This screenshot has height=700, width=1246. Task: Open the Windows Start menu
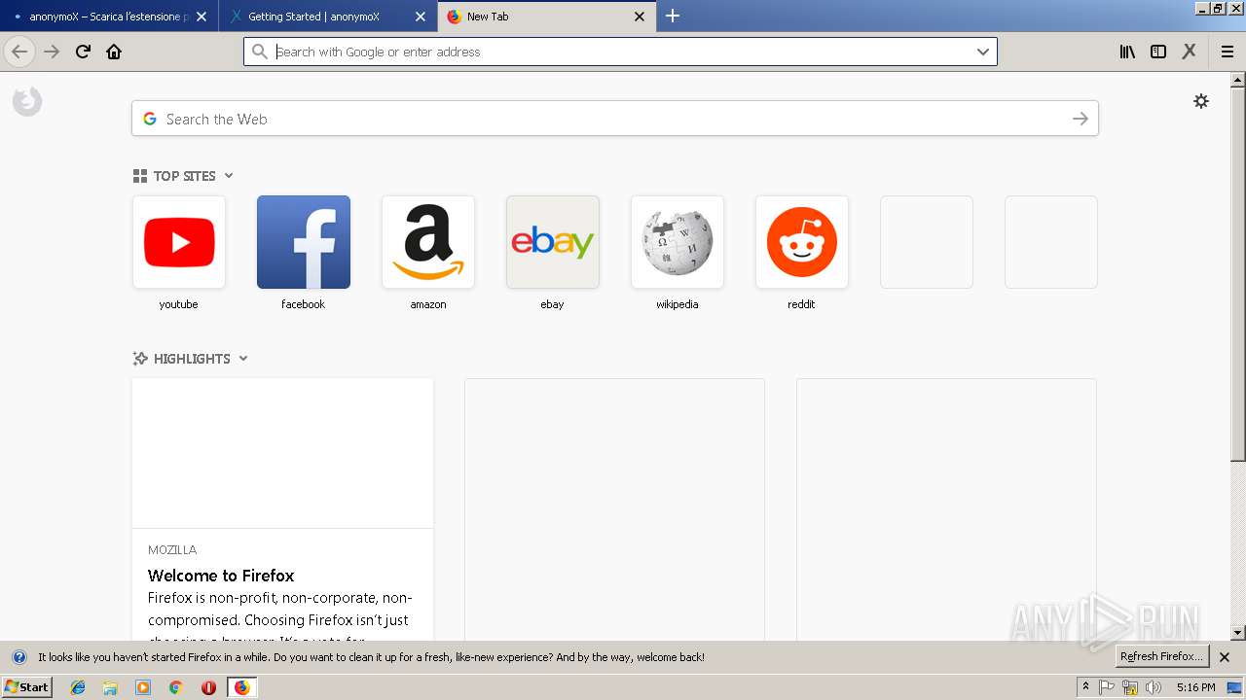[x=26, y=687]
